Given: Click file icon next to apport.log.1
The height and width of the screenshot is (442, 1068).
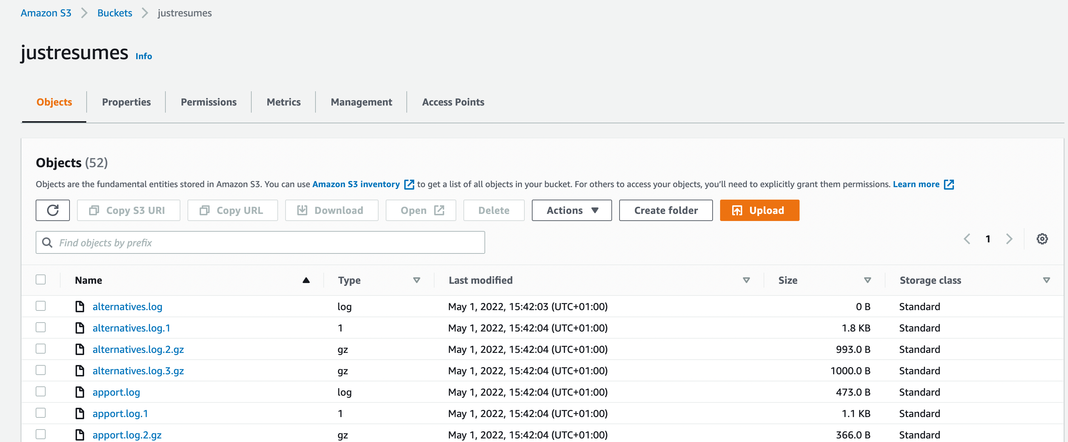Looking at the screenshot, I should coord(79,413).
